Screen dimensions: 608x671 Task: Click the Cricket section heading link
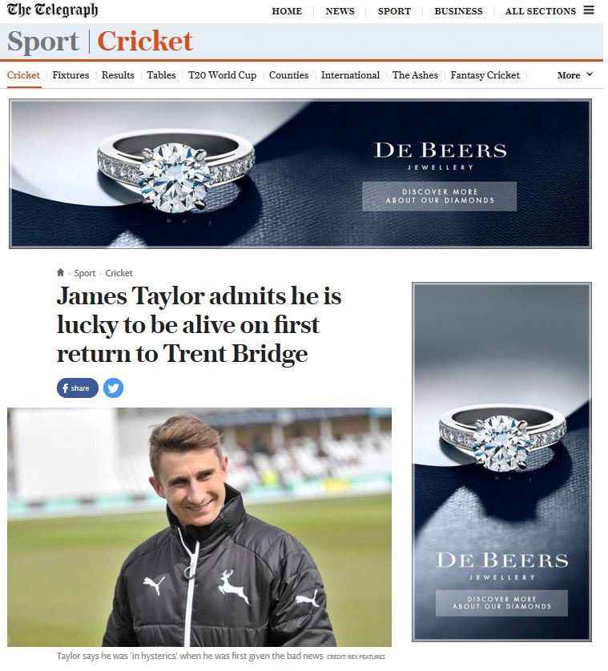pyautogui.click(x=145, y=41)
